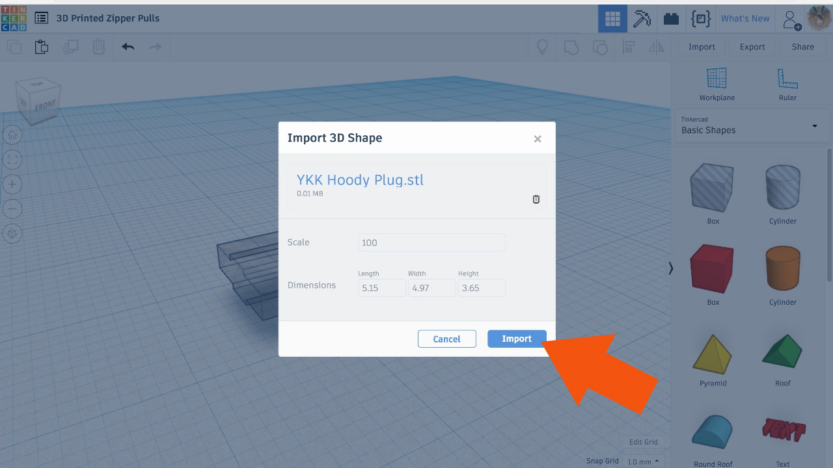Click the Home view icon
This screenshot has width=833, height=468.
pyautogui.click(x=12, y=135)
